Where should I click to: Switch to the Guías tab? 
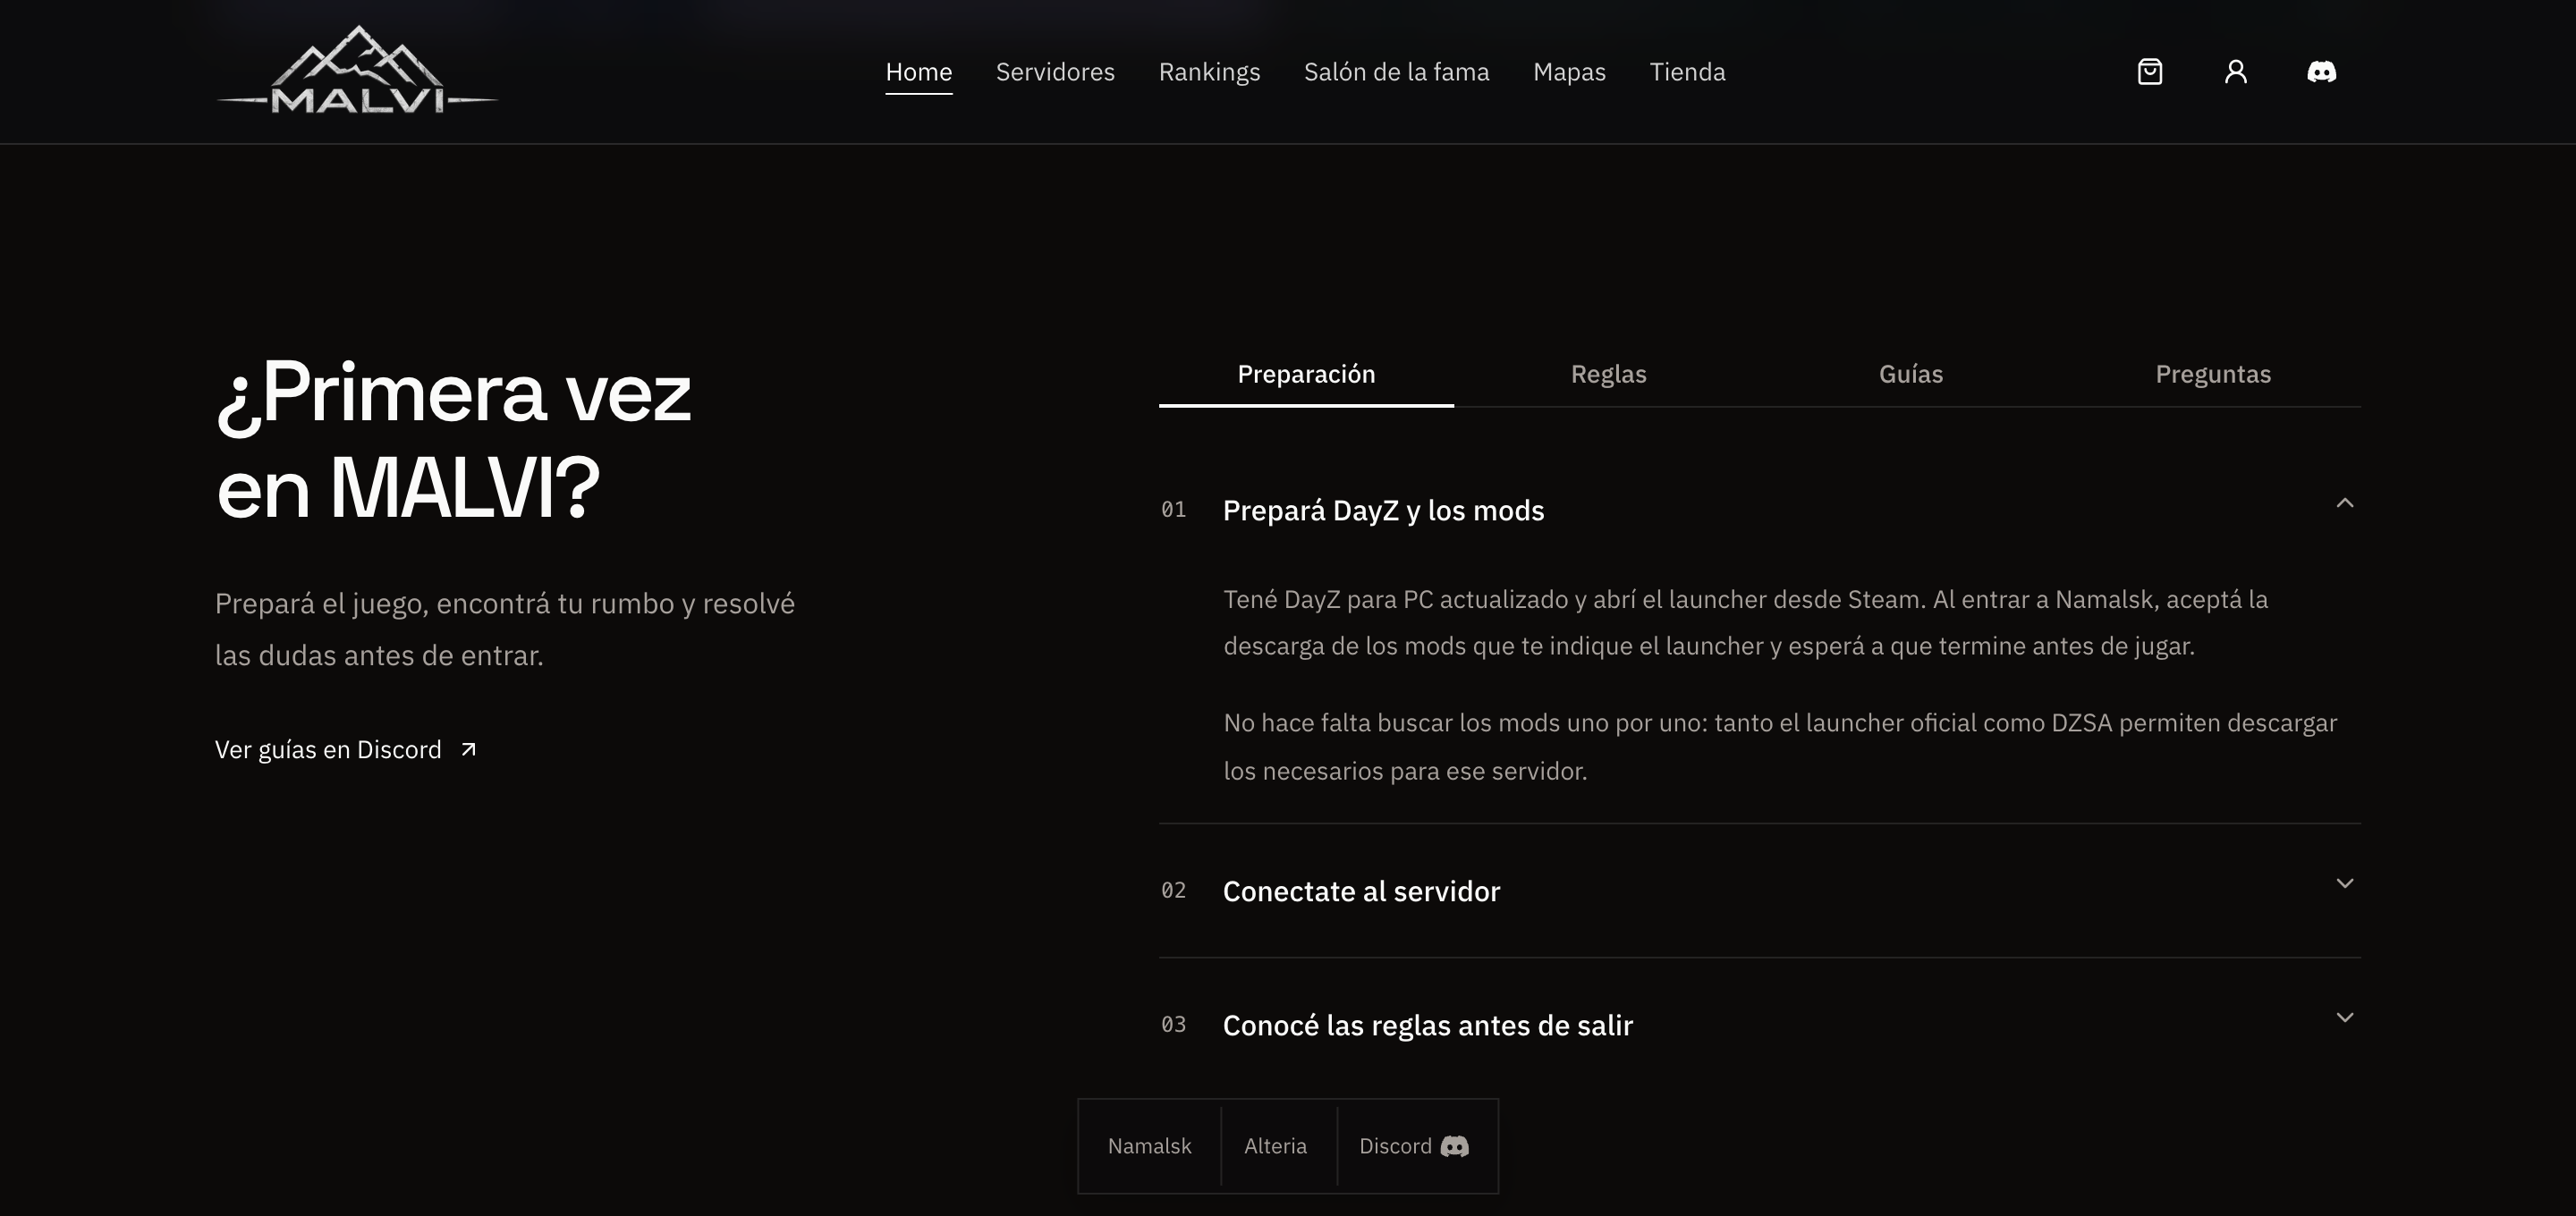pyautogui.click(x=1910, y=374)
